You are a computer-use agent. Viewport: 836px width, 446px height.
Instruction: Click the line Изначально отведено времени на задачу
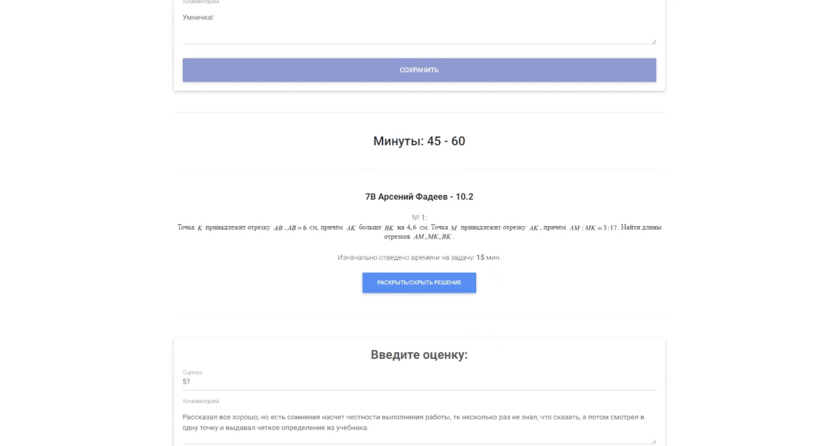[419, 257]
